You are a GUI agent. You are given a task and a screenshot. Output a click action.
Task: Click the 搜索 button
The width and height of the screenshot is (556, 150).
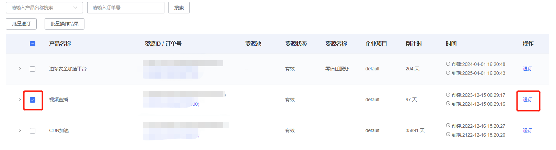[x=179, y=8]
